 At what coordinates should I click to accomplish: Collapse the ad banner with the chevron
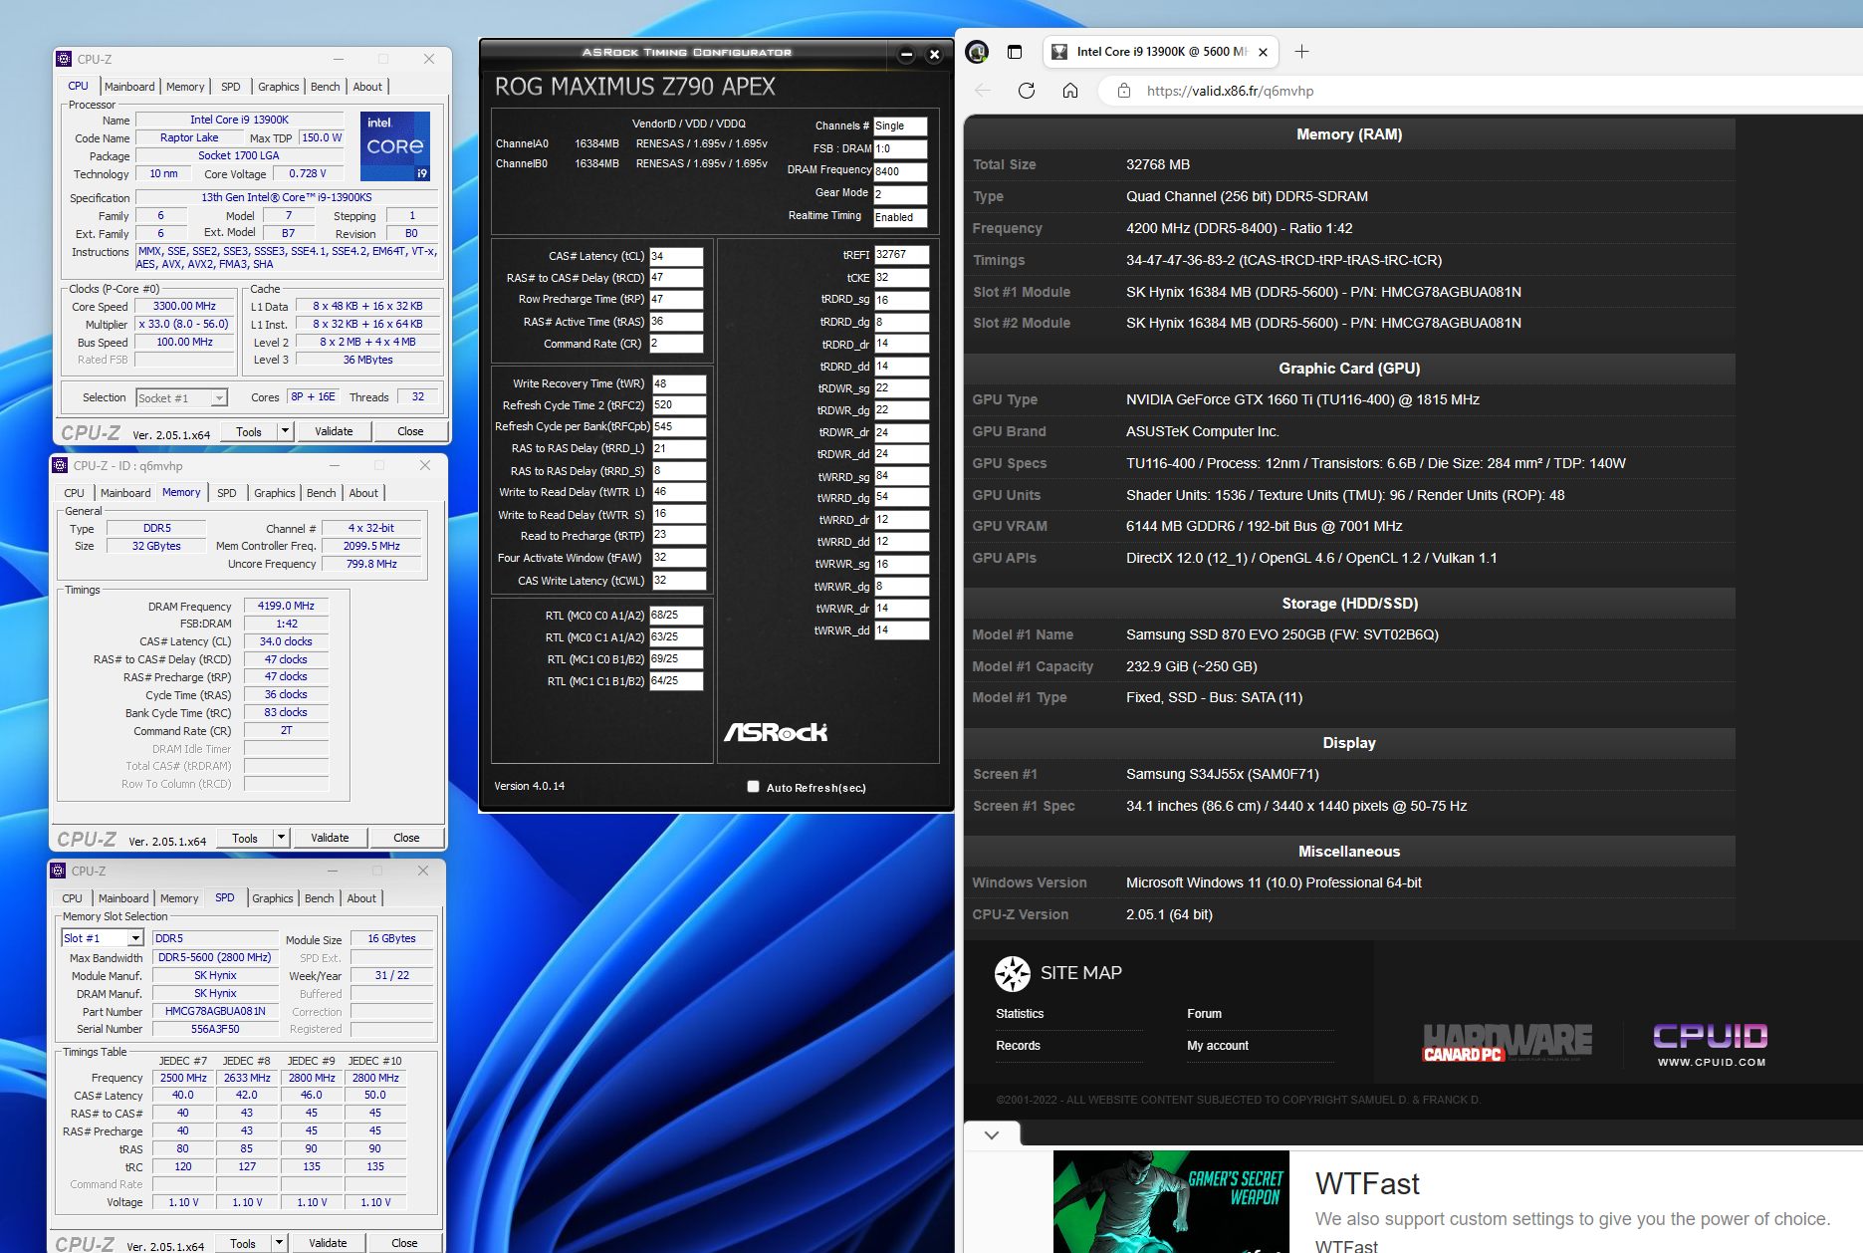point(992,1134)
